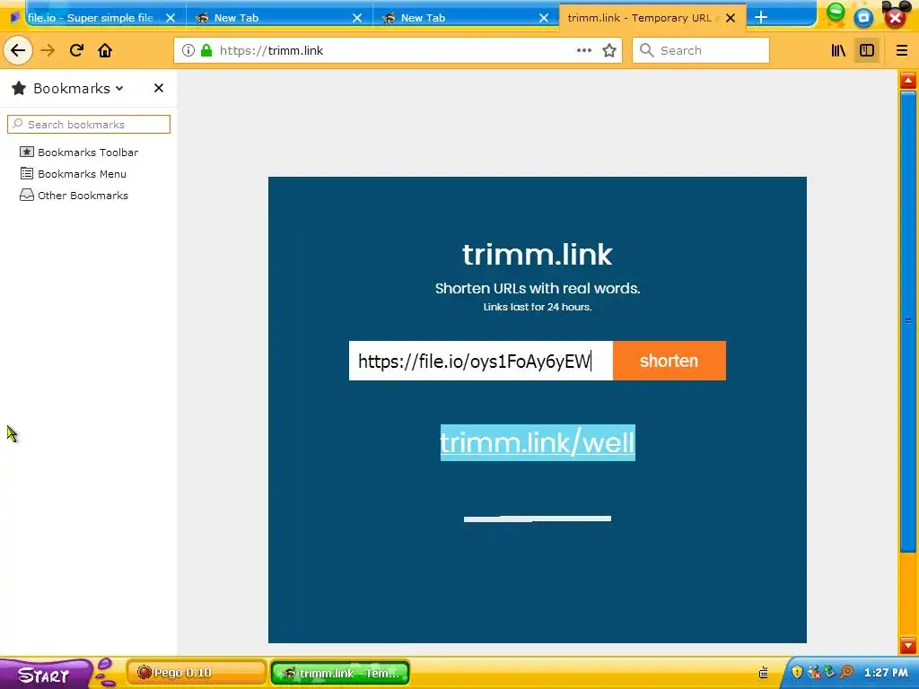Screen dimensions: 919x689
Task: Open a new tab with plus button
Action: coord(761,18)
